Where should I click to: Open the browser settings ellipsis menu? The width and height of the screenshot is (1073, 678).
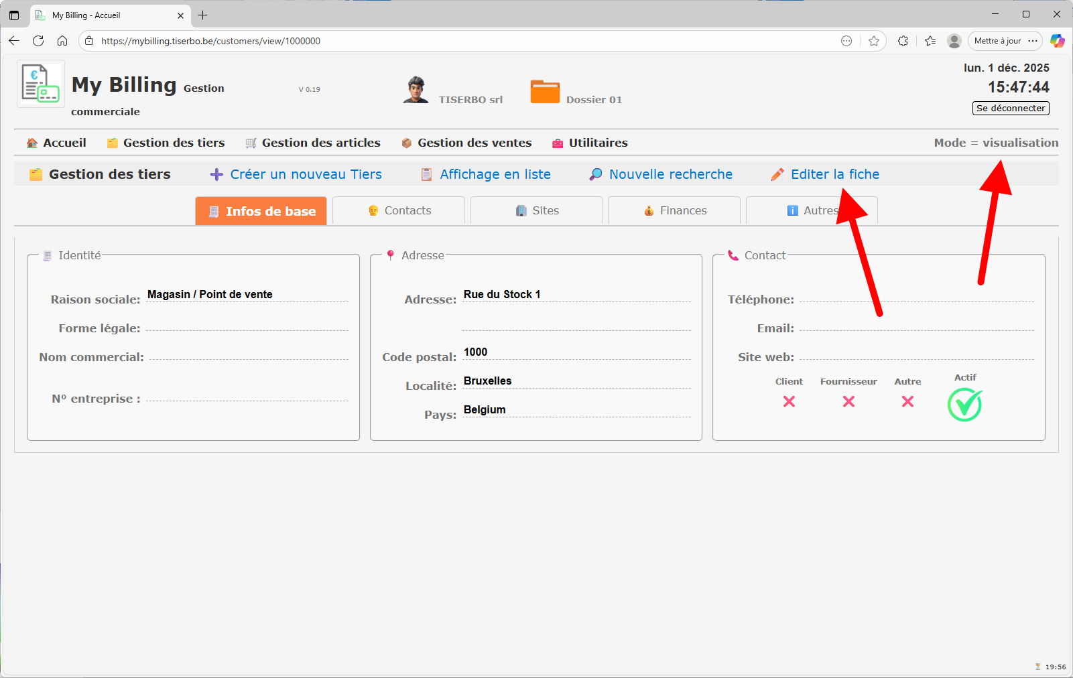(1034, 41)
